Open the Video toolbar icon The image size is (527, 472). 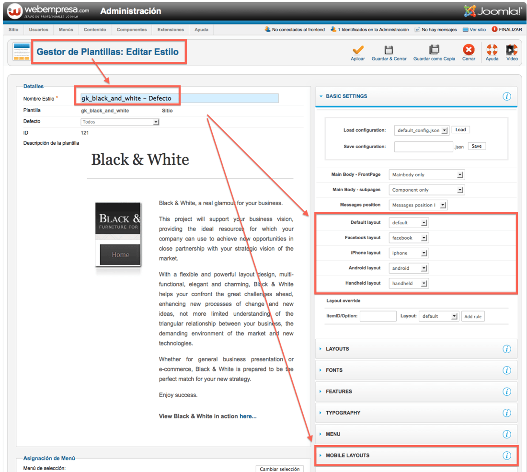[x=512, y=50]
